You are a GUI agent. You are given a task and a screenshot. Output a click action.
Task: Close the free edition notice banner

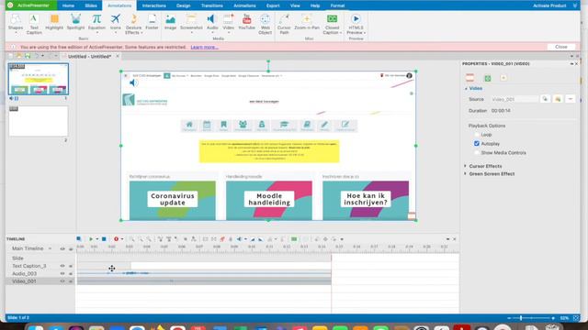[x=561, y=47]
